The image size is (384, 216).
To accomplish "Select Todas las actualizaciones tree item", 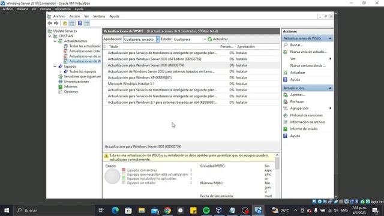I will point(85,46).
